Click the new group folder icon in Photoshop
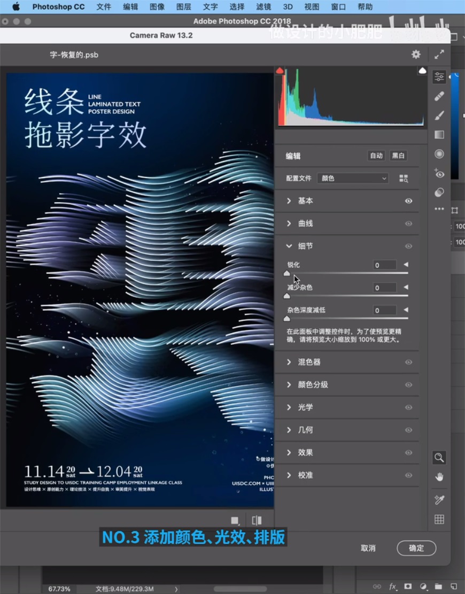 click(438, 587)
